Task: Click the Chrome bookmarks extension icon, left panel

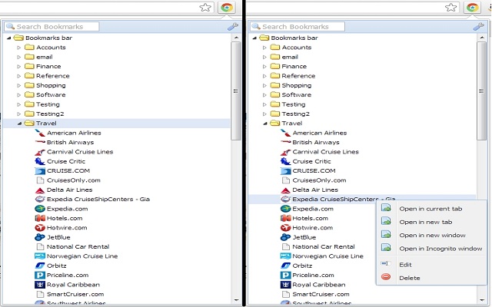Action: pos(227,7)
